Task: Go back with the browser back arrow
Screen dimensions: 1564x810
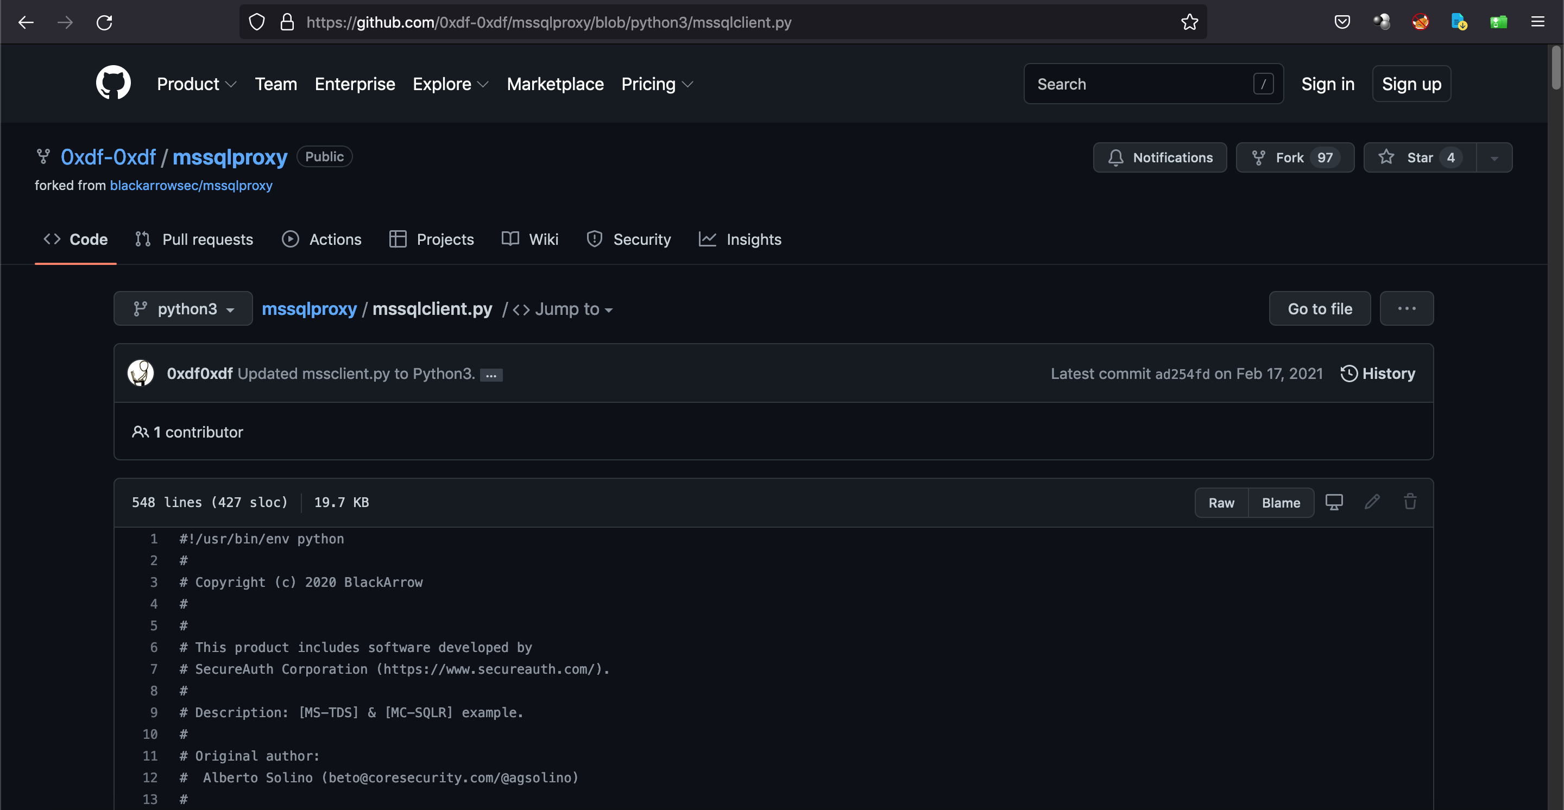Action: (26, 22)
